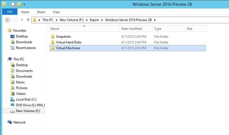Open Videos in navigation pane
229x135 pixels.
click(x=21, y=93)
